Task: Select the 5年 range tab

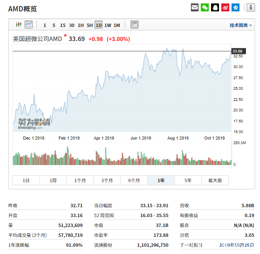Action: tap(188, 180)
